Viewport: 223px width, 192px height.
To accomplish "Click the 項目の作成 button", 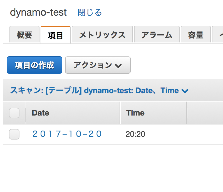I will pos(34,65).
